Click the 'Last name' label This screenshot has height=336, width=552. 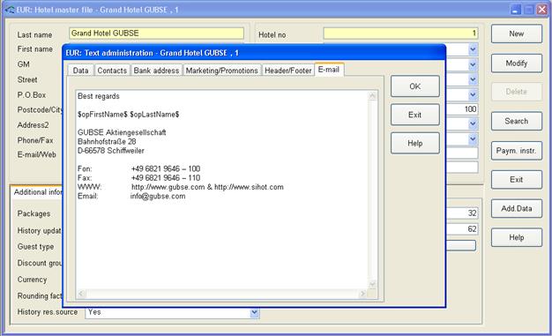pyautogui.click(x=34, y=35)
